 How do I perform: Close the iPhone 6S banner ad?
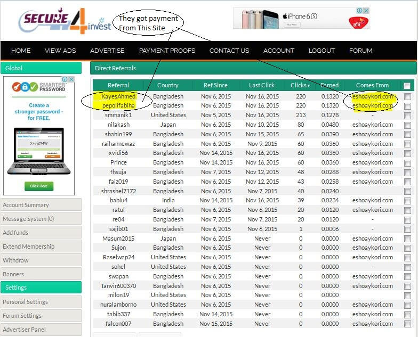tap(367, 11)
